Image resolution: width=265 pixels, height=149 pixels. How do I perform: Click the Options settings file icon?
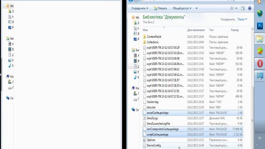[145, 140]
